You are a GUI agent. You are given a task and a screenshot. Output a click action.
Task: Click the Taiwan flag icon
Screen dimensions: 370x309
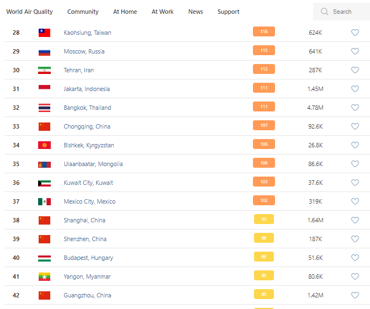pyautogui.click(x=44, y=33)
